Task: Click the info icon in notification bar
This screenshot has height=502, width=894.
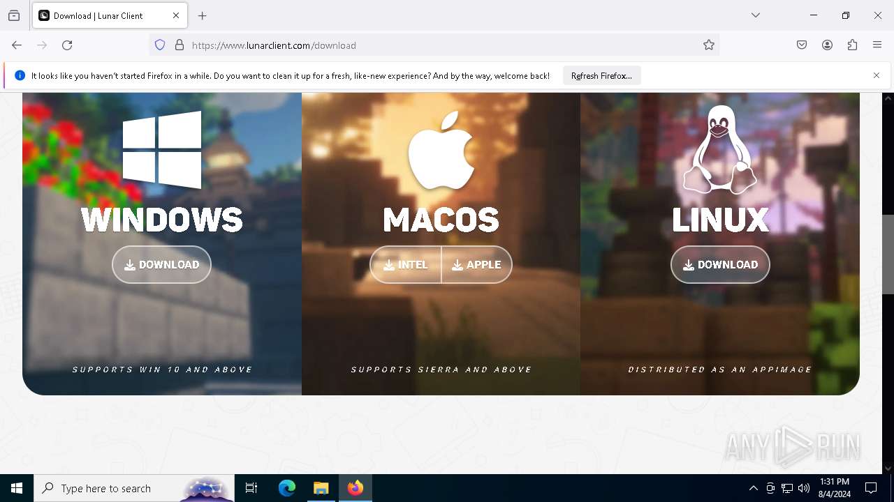Action: (20, 75)
